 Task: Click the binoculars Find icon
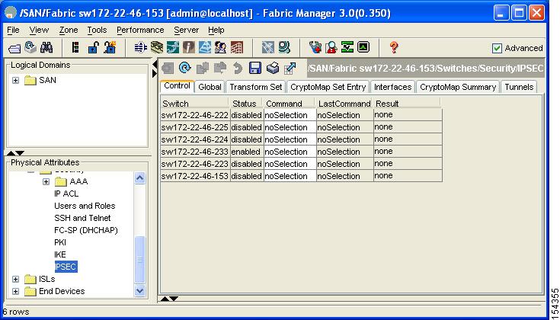(x=46, y=48)
